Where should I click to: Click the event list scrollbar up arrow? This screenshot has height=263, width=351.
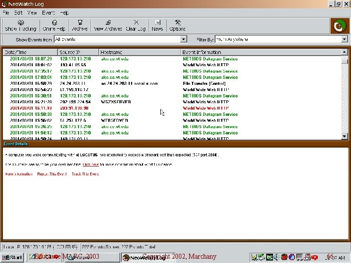[344, 52]
